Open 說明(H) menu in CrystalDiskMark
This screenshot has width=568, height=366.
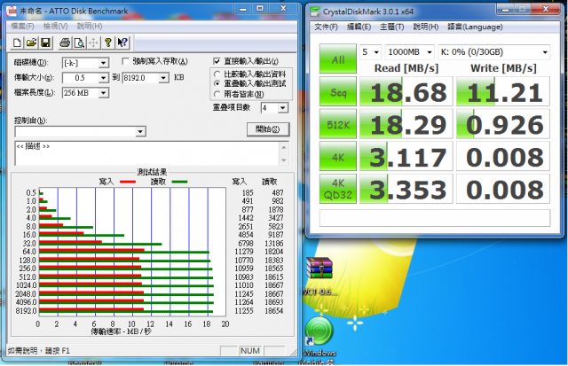(x=426, y=27)
